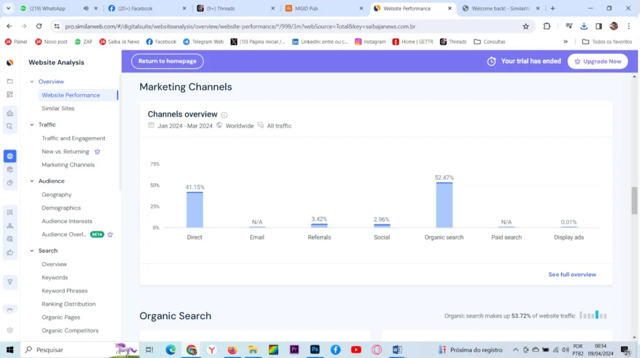Open Keywords under the Search section
640x358 pixels.
pyautogui.click(x=55, y=278)
